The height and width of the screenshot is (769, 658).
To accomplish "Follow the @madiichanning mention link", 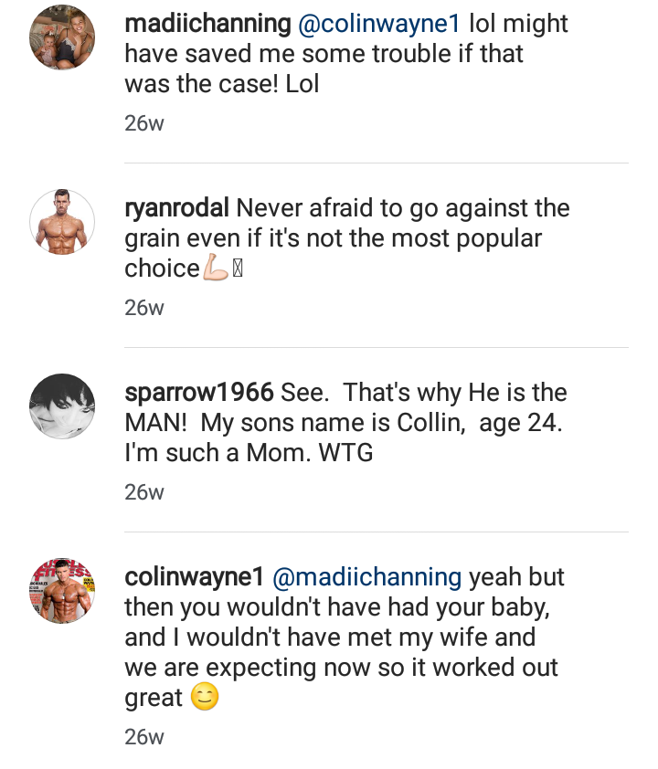I will coord(367,577).
